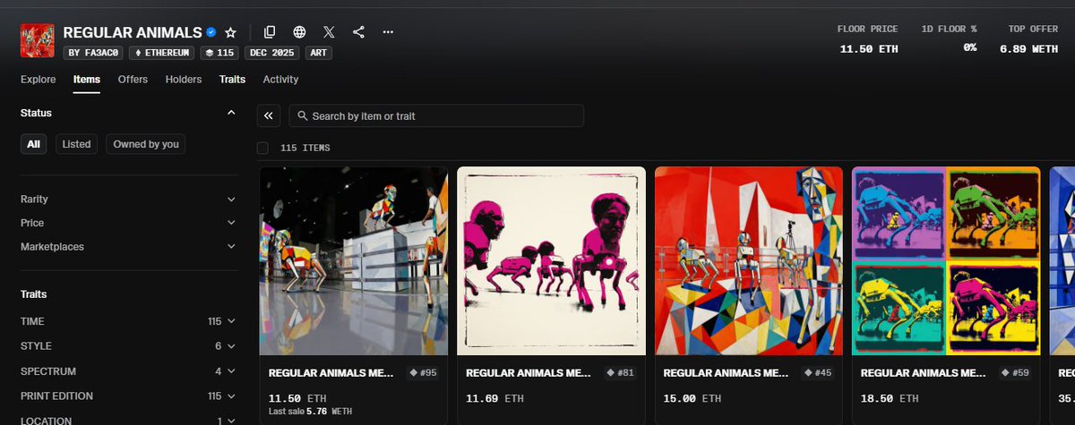Open the item #95 artwork thumbnail
Screen dimensions: 1075x425
[354, 260]
